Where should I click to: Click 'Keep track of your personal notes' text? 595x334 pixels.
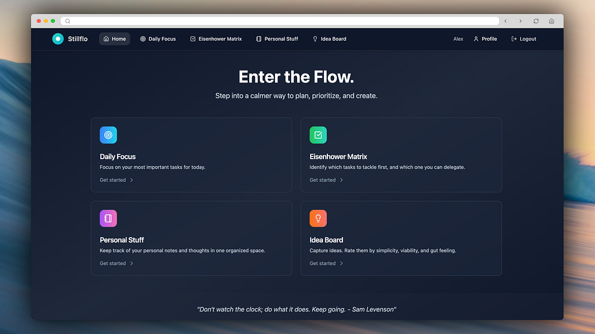182,250
